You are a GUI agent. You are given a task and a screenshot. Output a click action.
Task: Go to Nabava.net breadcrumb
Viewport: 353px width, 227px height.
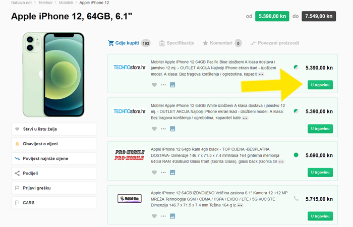point(21,3)
